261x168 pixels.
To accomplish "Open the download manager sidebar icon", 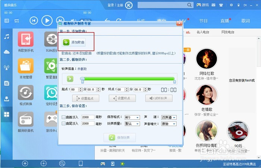I will click(x=7, y=99).
